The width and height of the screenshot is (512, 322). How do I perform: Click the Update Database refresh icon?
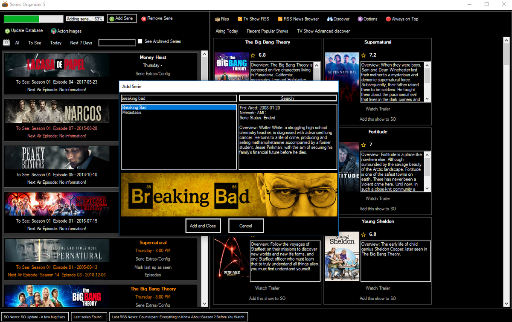(x=7, y=31)
